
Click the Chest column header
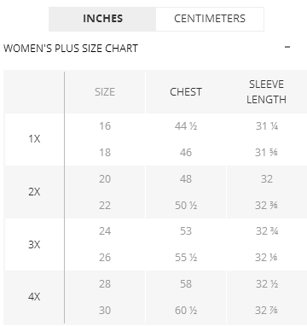(186, 92)
